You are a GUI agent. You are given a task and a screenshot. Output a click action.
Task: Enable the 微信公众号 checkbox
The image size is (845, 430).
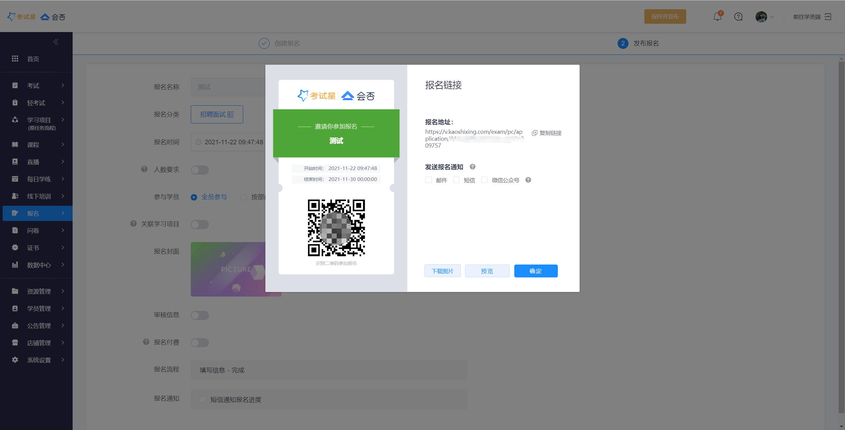pyautogui.click(x=484, y=180)
